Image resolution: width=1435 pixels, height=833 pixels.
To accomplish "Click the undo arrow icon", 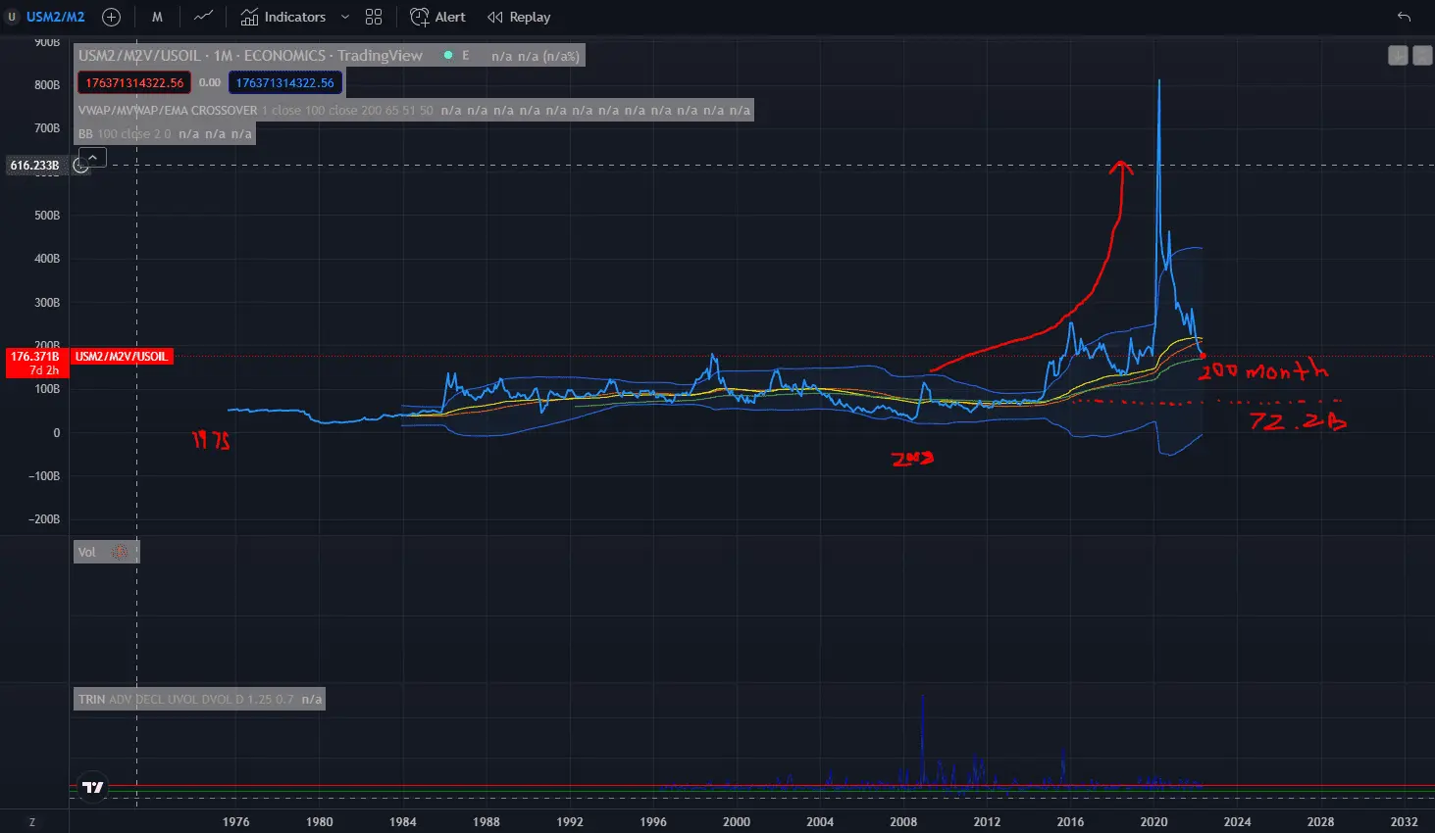I will coord(1404,17).
